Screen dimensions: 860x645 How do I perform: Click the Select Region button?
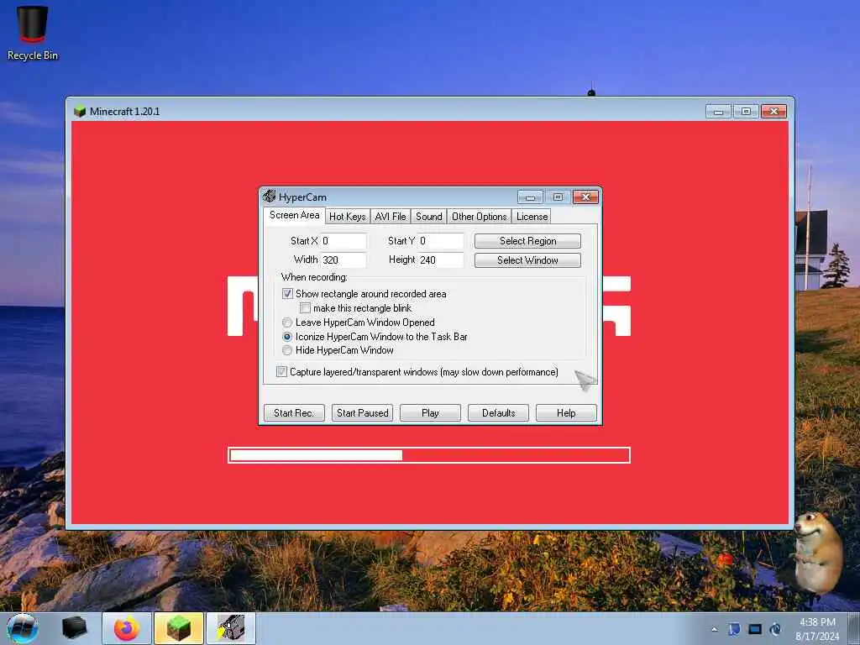click(x=527, y=241)
